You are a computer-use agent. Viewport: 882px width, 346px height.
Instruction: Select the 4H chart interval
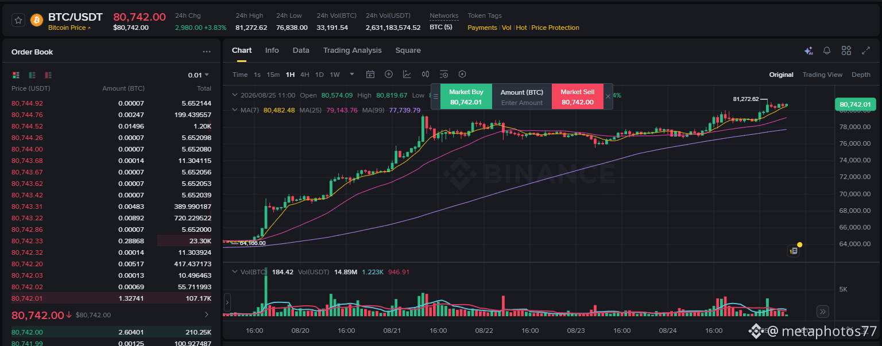[x=305, y=75]
